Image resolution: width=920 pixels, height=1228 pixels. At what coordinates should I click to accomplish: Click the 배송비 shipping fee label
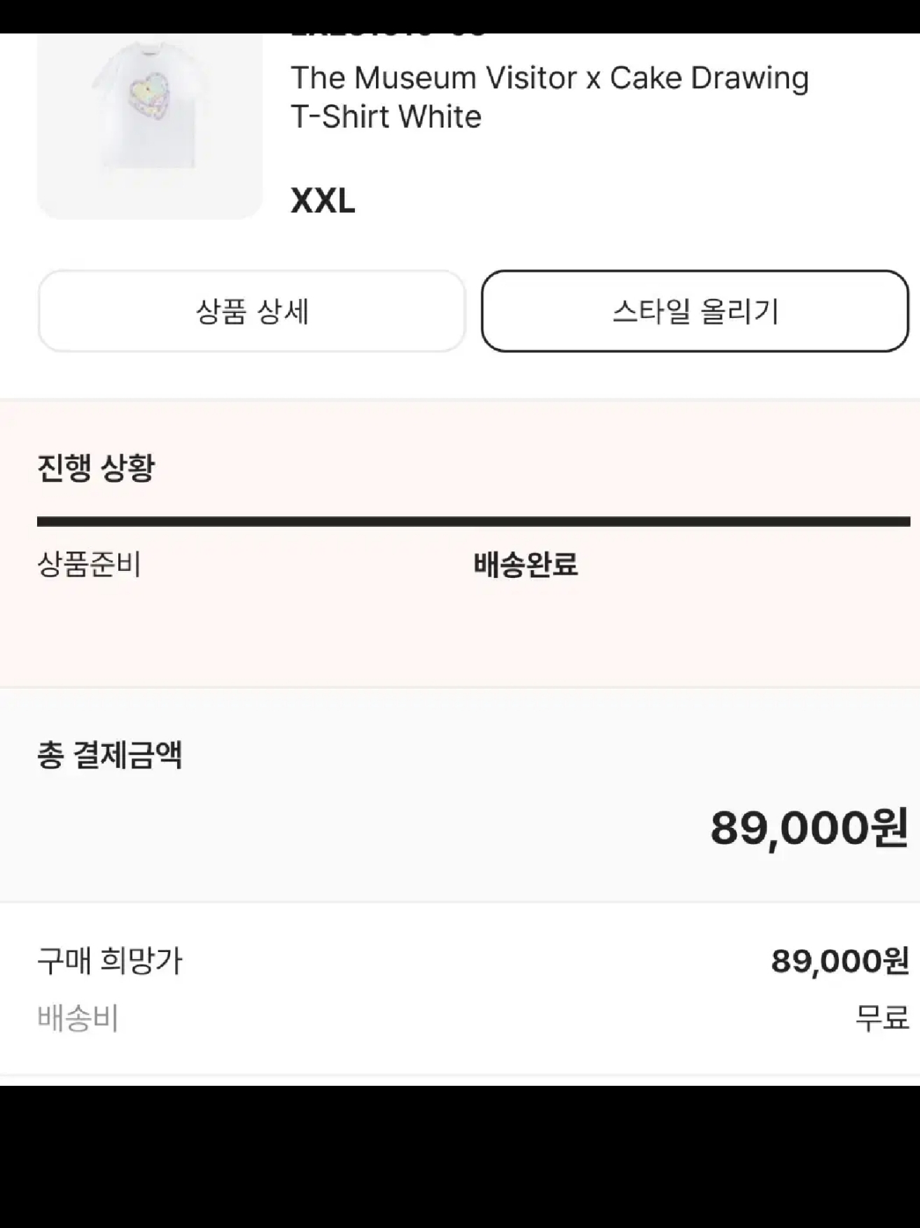[78, 1018]
